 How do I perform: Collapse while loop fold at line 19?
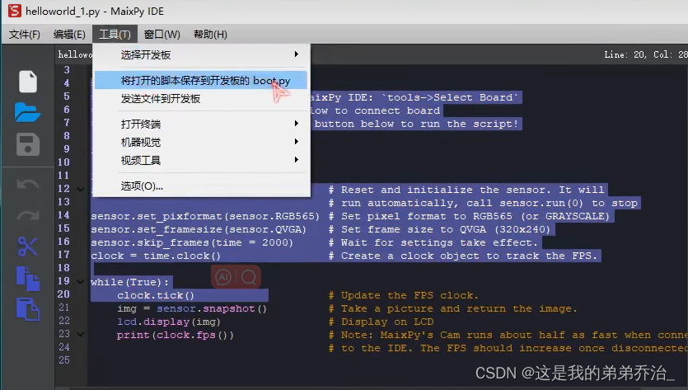point(80,281)
